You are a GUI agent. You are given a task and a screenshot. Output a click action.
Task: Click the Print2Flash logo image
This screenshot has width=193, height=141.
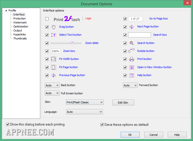pyautogui.click(x=67, y=19)
